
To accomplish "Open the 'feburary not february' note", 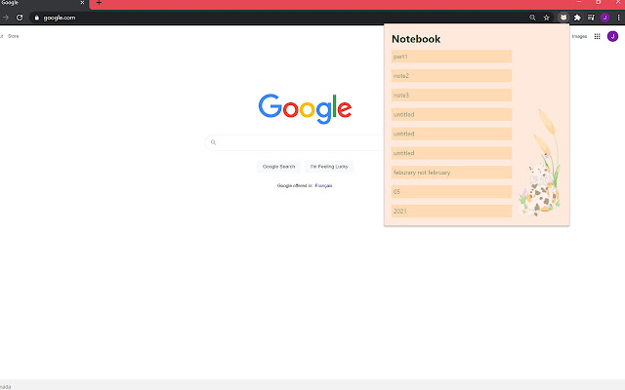I will tap(451, 173).
